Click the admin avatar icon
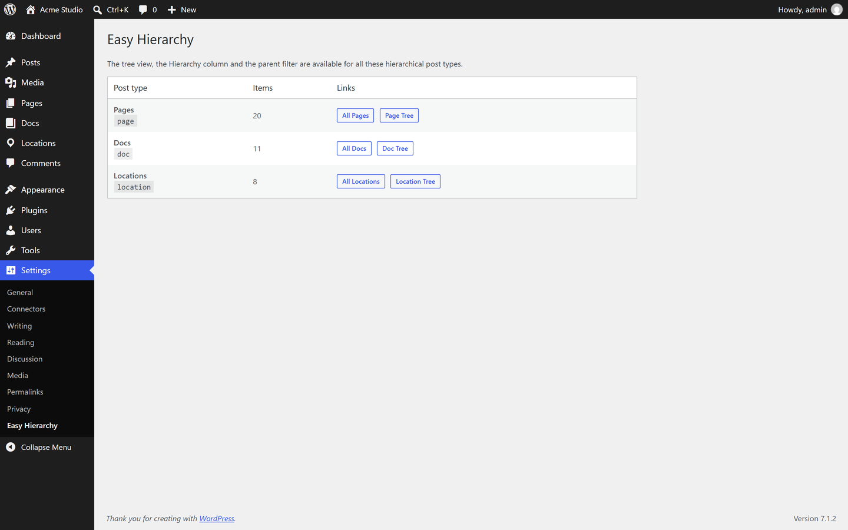This screenshot has height=530, width=848. (836, 9)
